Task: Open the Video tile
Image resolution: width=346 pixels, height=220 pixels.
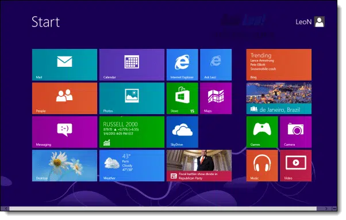Action: [295, 166]
